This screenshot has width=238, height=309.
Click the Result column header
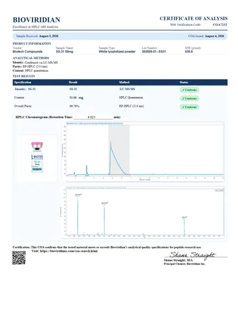tap(73, 82)
